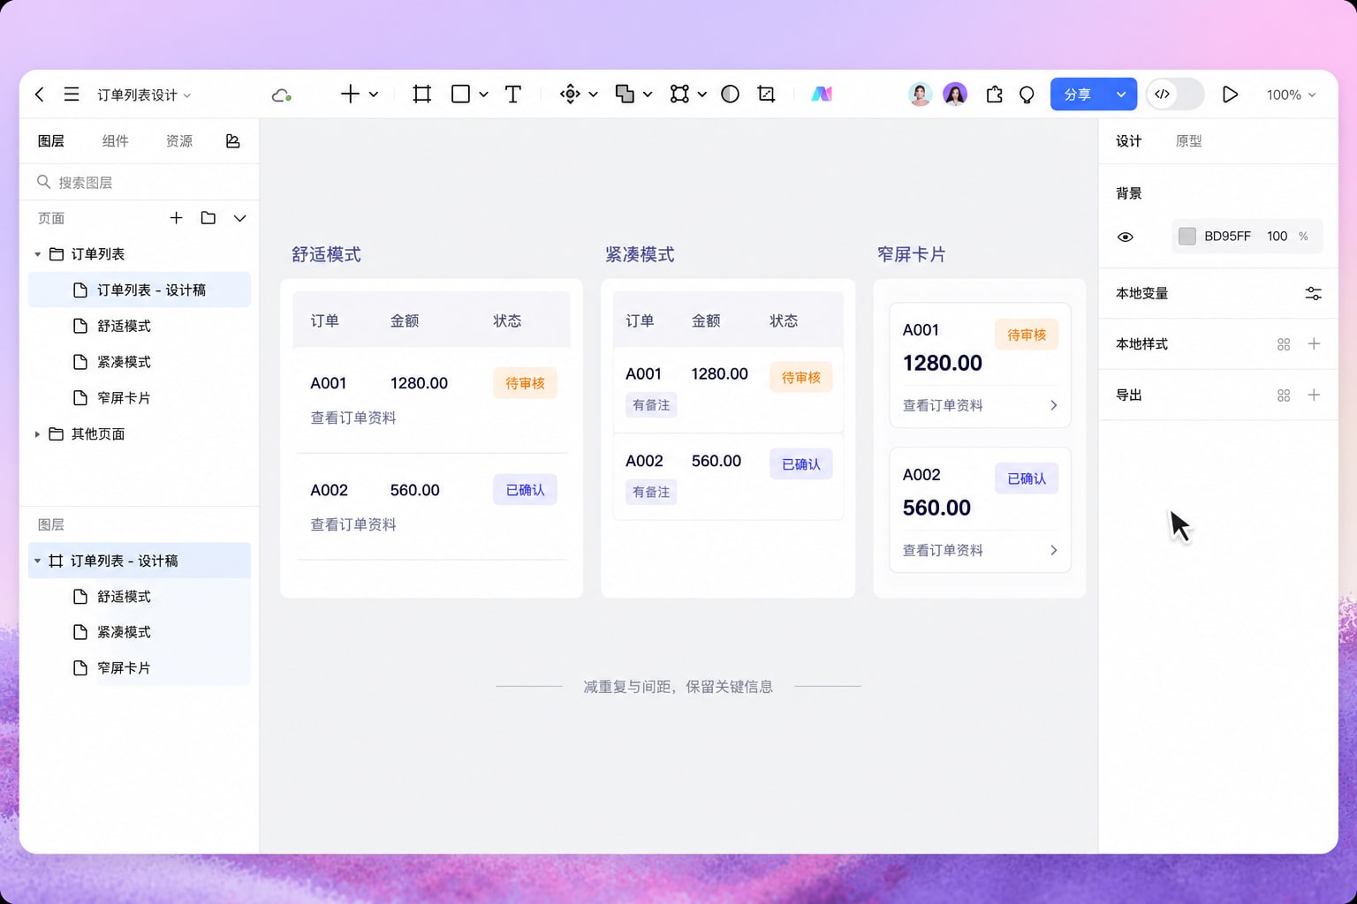Click the comment bubble icon
The image size is (1357, 904).
coord(1027,94)
